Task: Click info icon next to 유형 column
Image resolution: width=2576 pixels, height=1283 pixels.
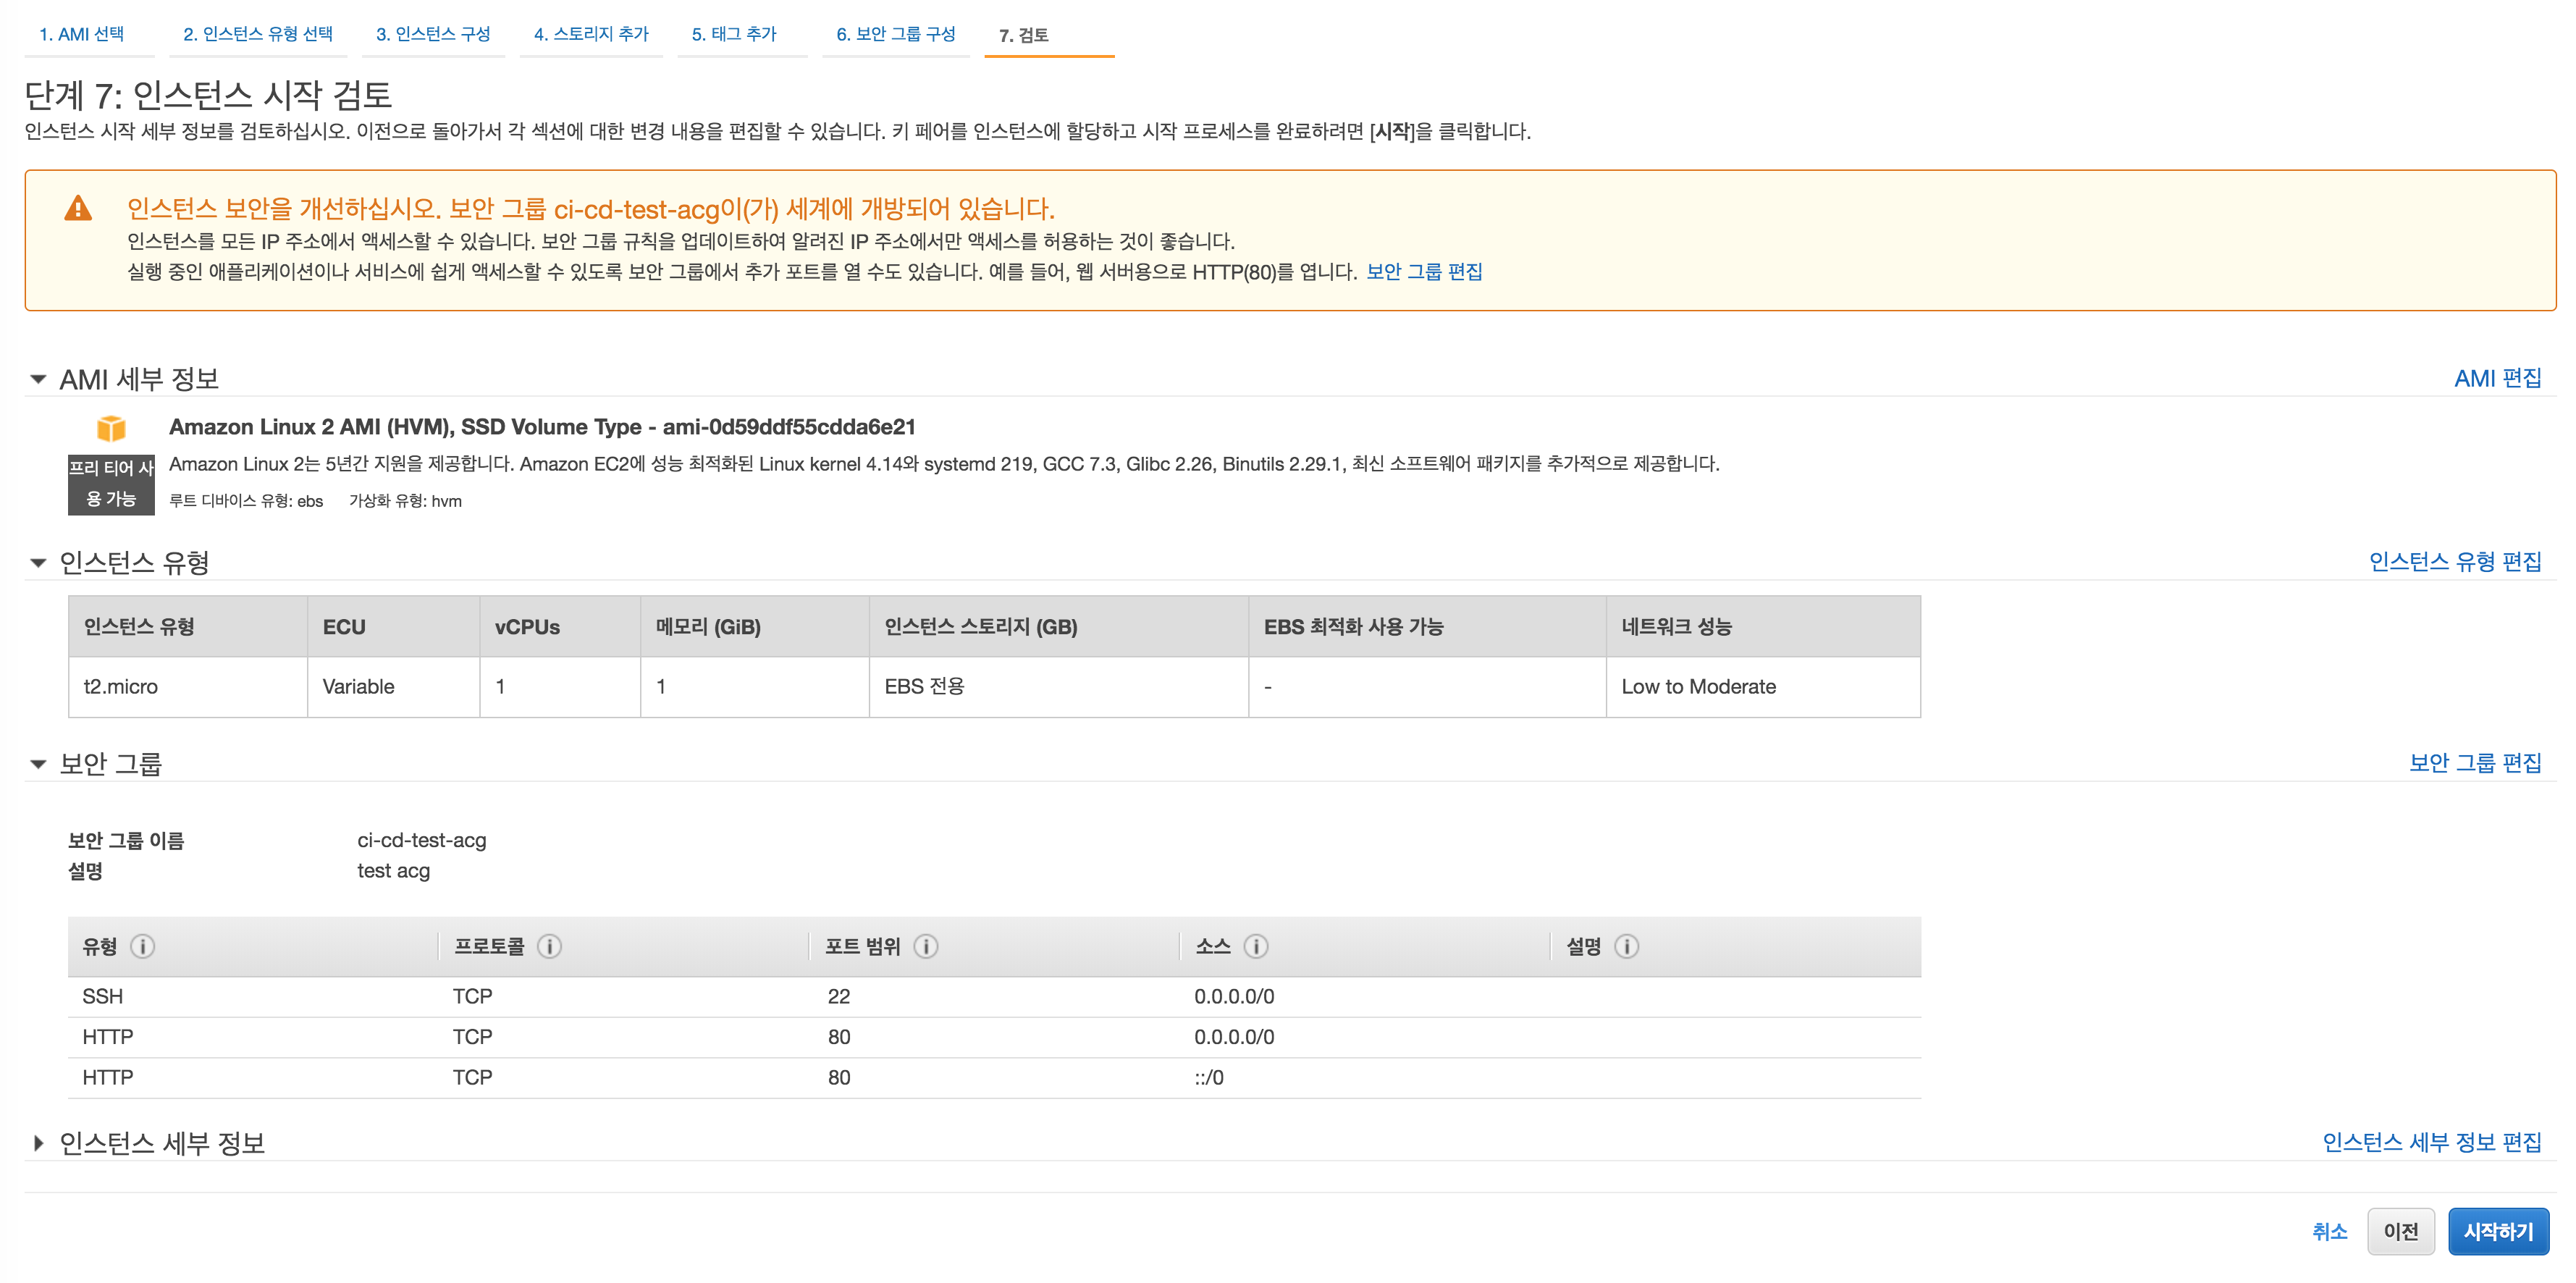Action: point(143,946)
